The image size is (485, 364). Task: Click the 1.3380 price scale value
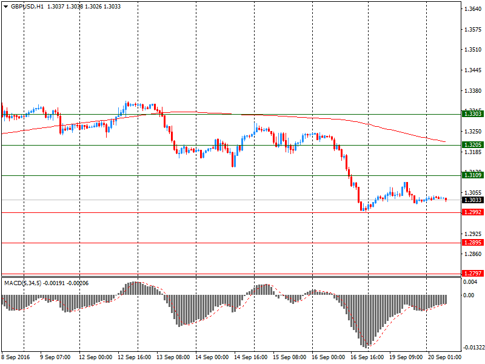[x=473, y=91]
